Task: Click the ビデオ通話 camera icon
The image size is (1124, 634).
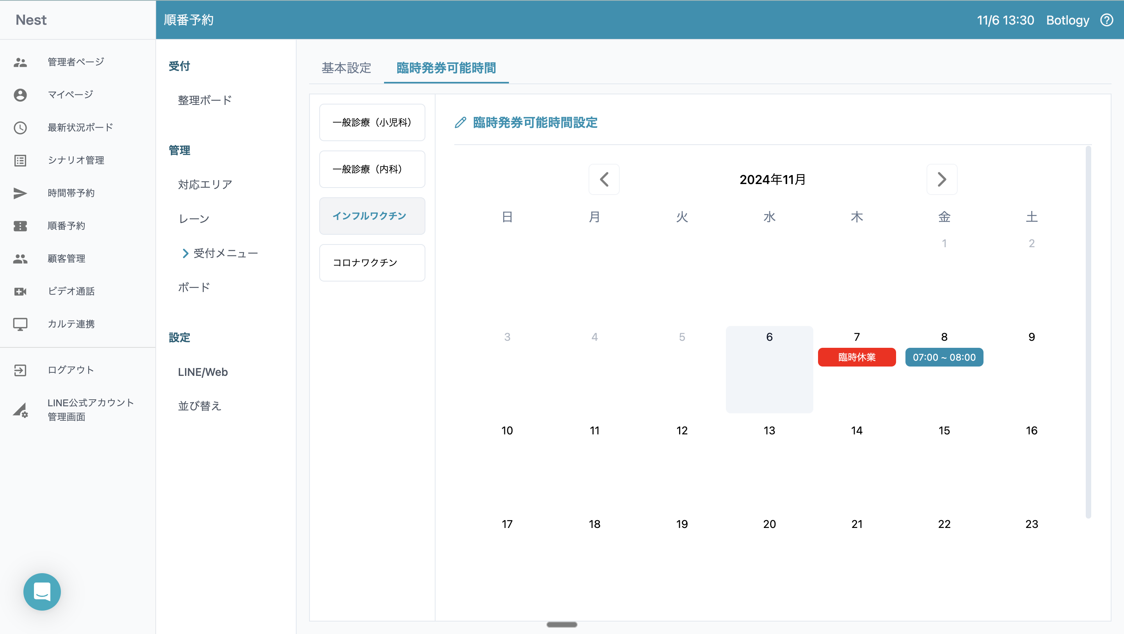Action: coord(20,291)
